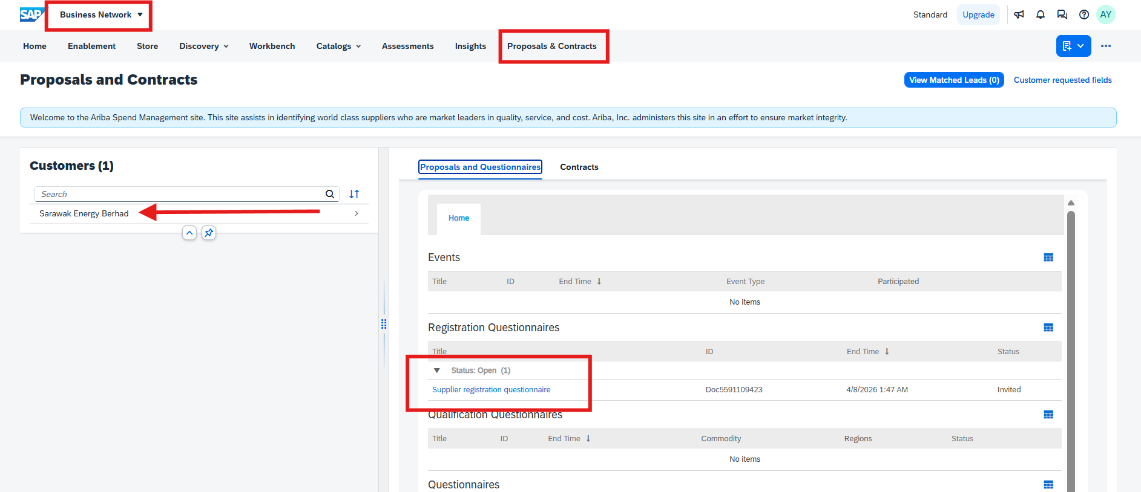Click the Invited status cell
Image resolution: width=1141 pixels, height=492 pixels.
tap(1009, 390)
